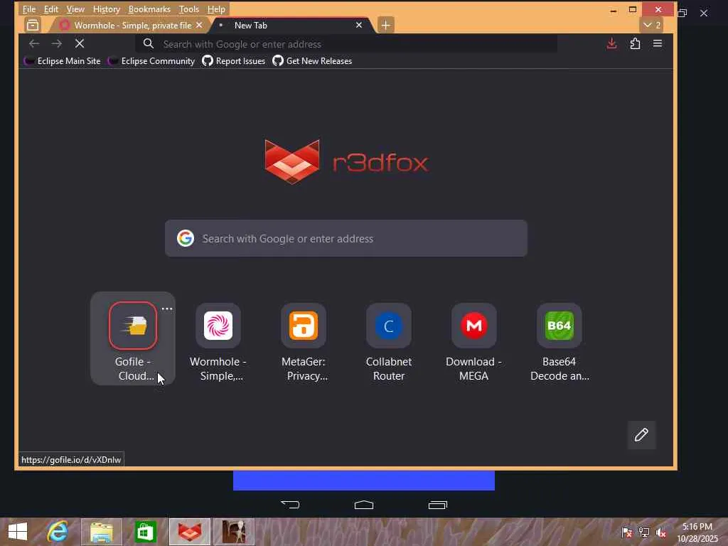Click the Android-style back navigation icon
Viewport: 728px width, 546px height.
[x=290, y=505]
